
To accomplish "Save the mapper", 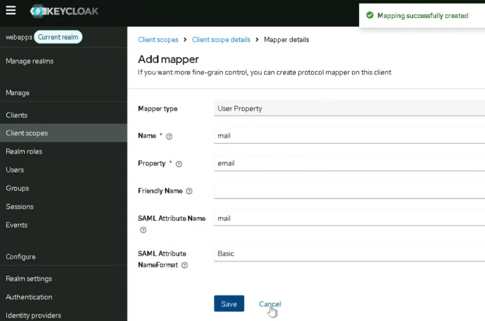I will click(229, 304).
